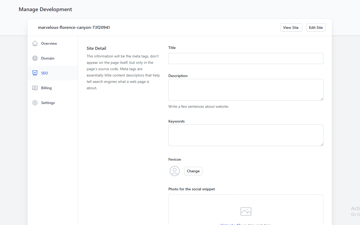Click inside the Keywords text area
The width and height of the screenshot is (360, 225).
(x=246, y=135)
